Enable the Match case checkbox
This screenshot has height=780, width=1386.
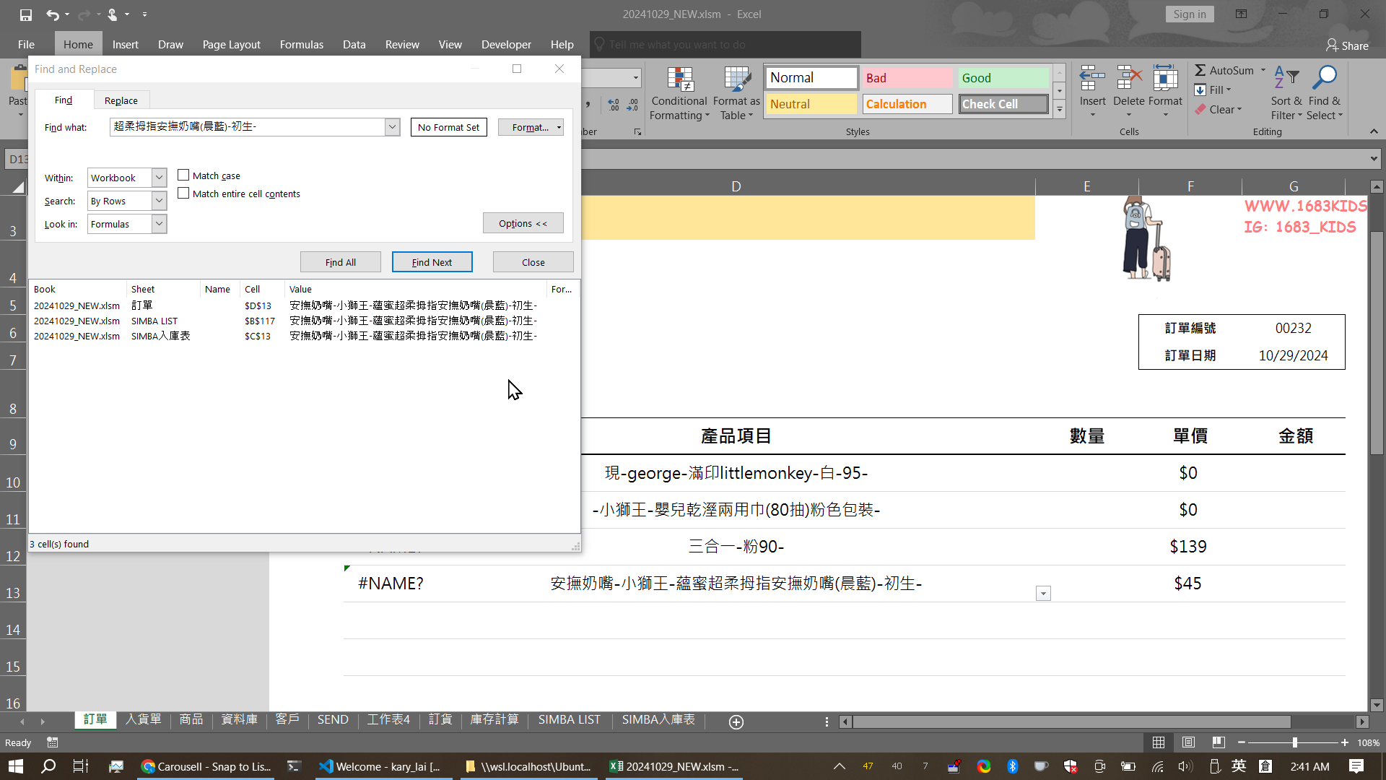point(183,175)
